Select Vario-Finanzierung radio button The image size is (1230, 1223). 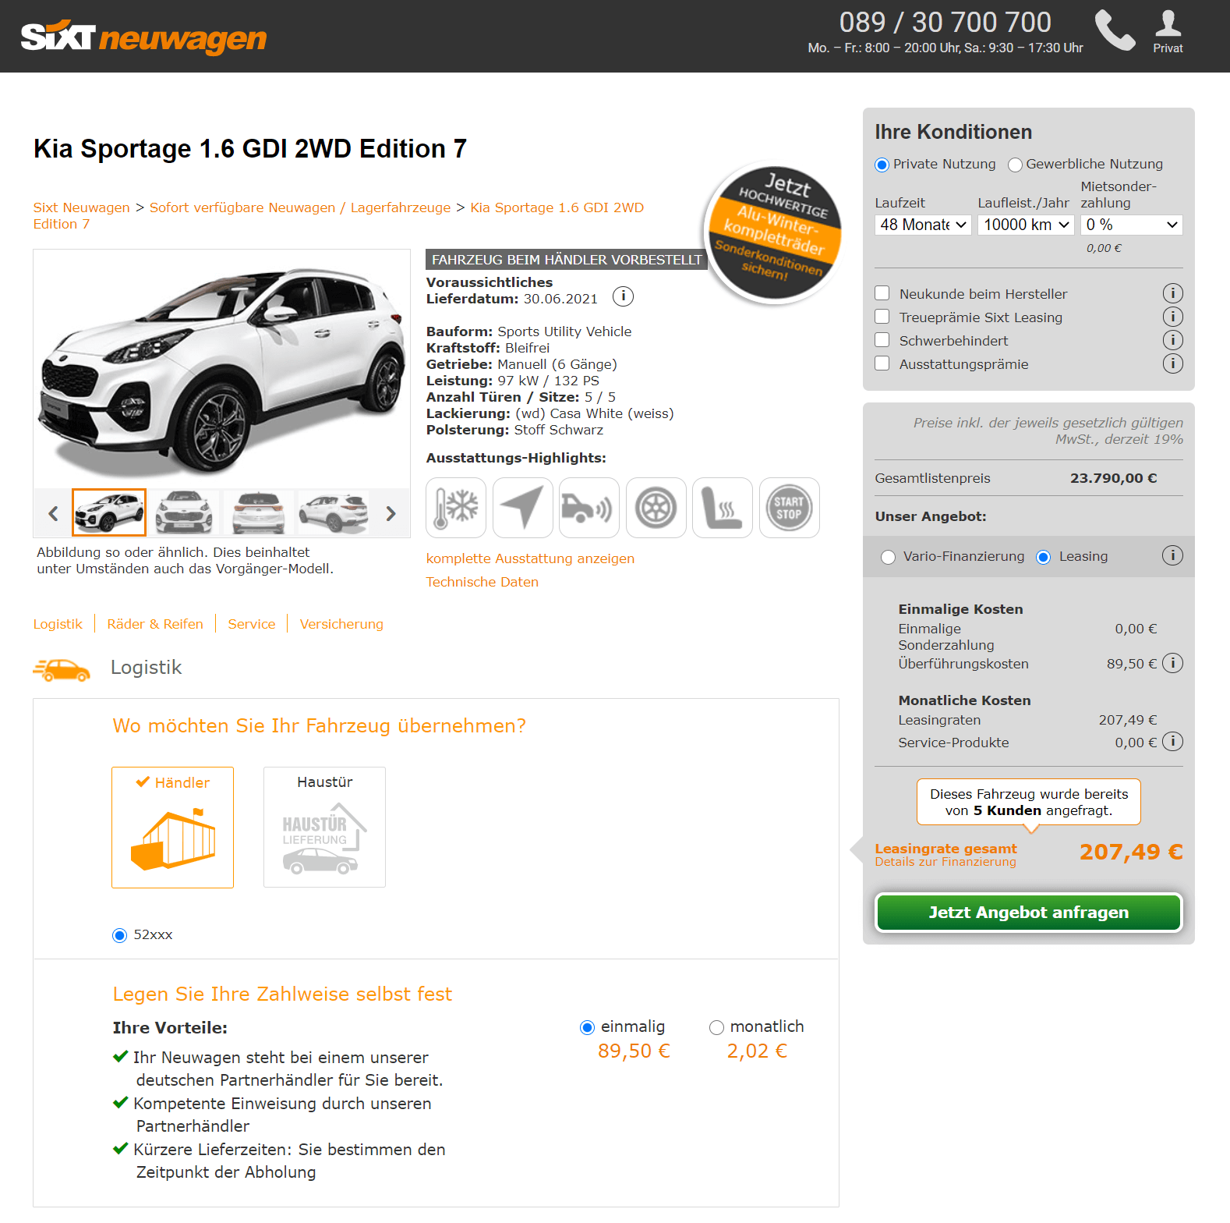(x=888, y=557)
